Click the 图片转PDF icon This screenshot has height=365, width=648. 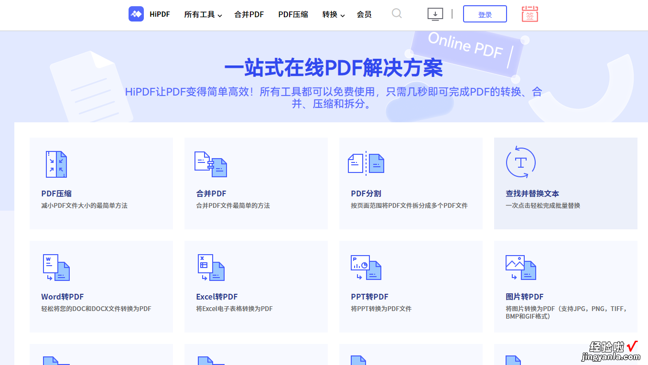(521, 268)
